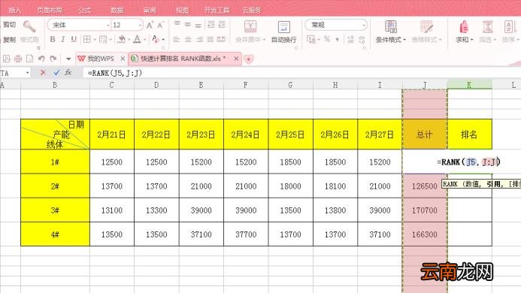This screenshot has width=521, height=293.
Task: Click the Cut (剪切) button
Action: [x=9, y=25]
